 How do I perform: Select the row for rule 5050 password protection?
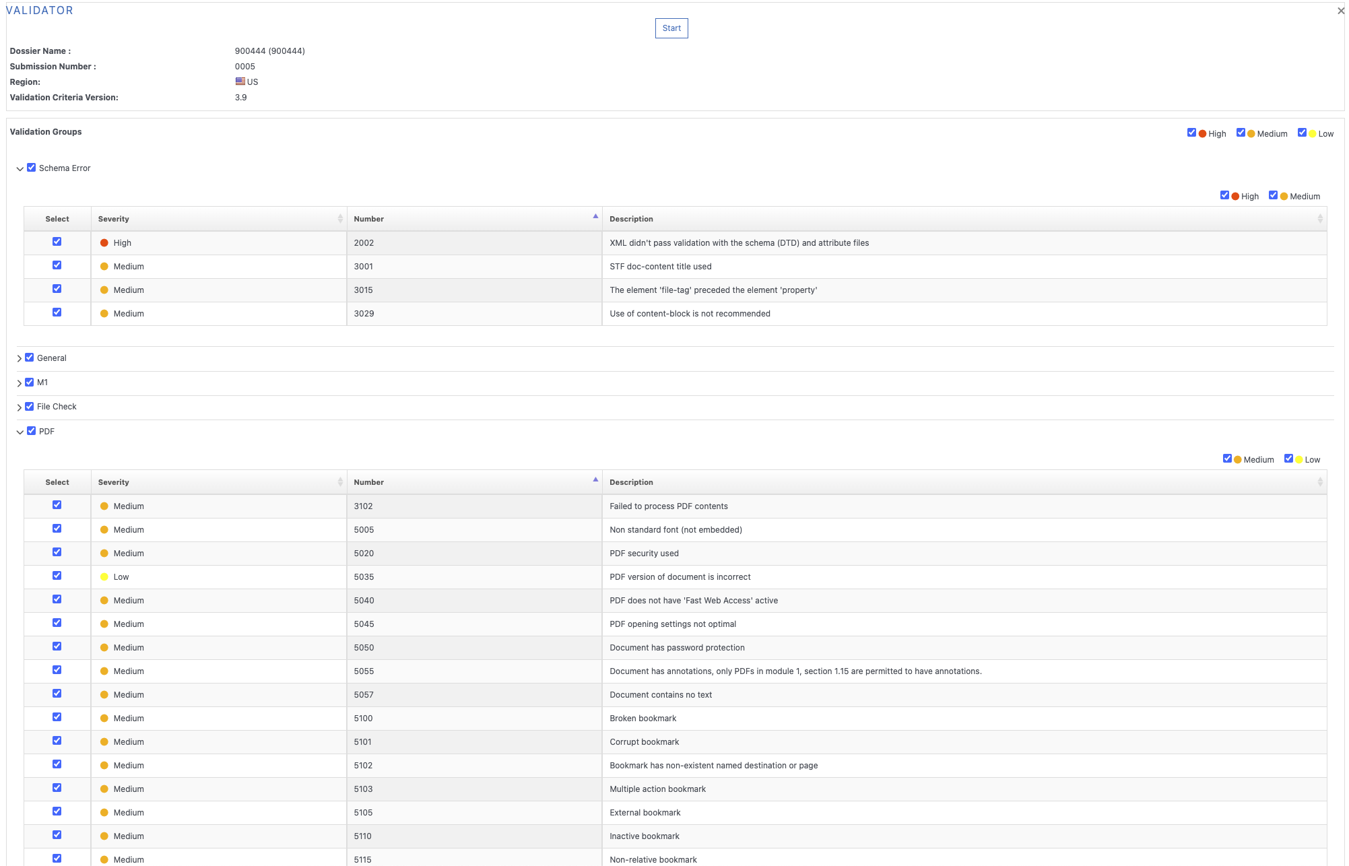point(57,646)
